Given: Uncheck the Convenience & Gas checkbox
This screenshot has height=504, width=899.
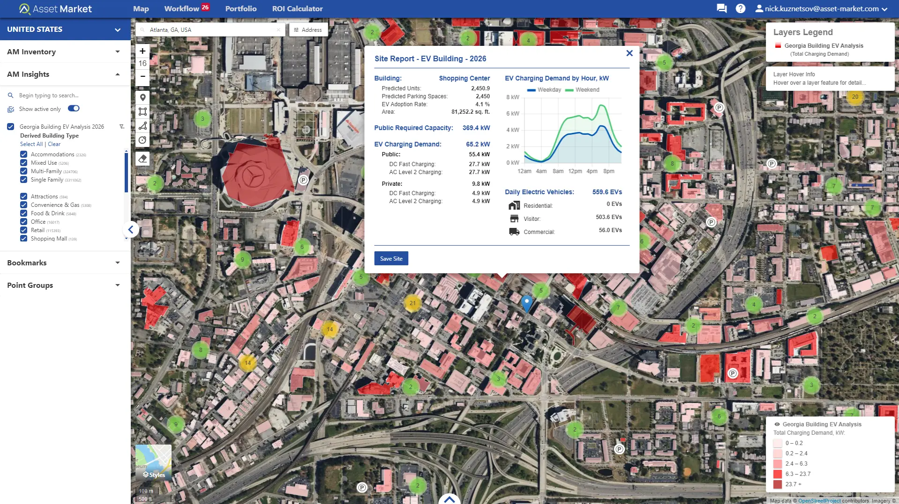Looking at the screenshot, I should (23, 205).
